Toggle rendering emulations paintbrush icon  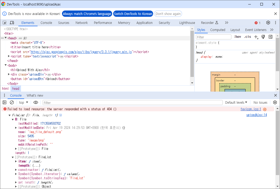point(263,37)
